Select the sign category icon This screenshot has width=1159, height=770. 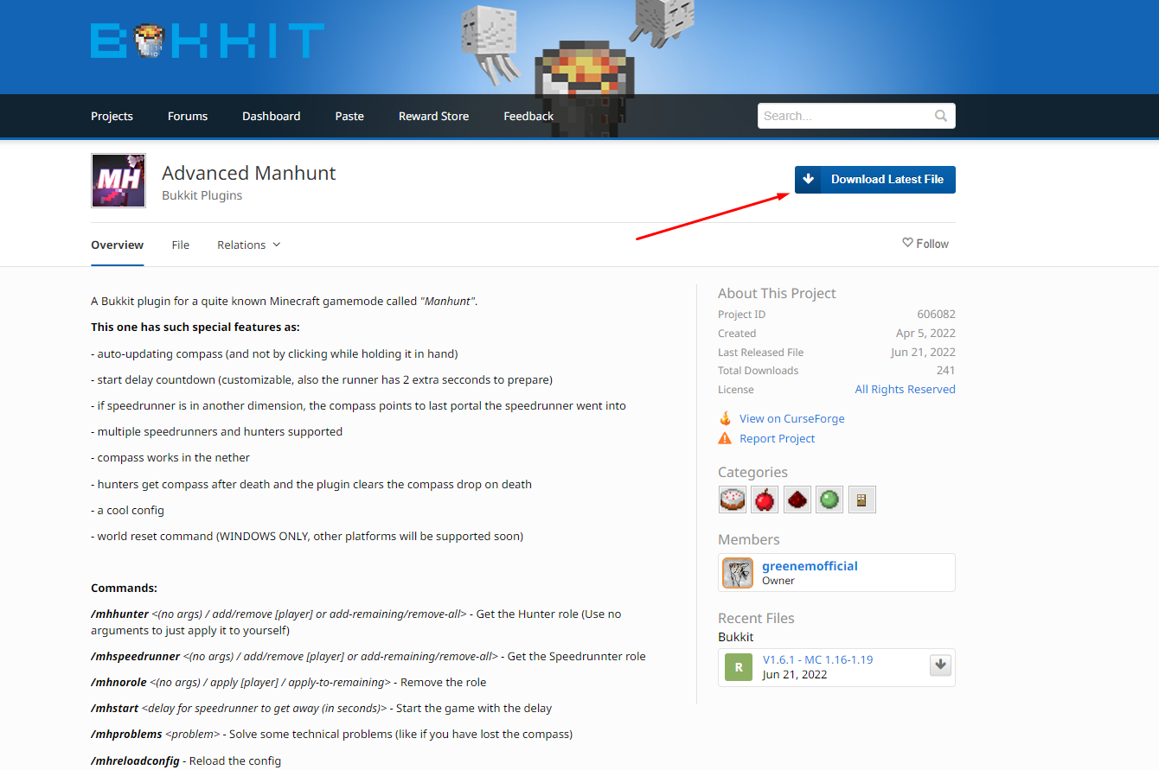tap(862, 500)
